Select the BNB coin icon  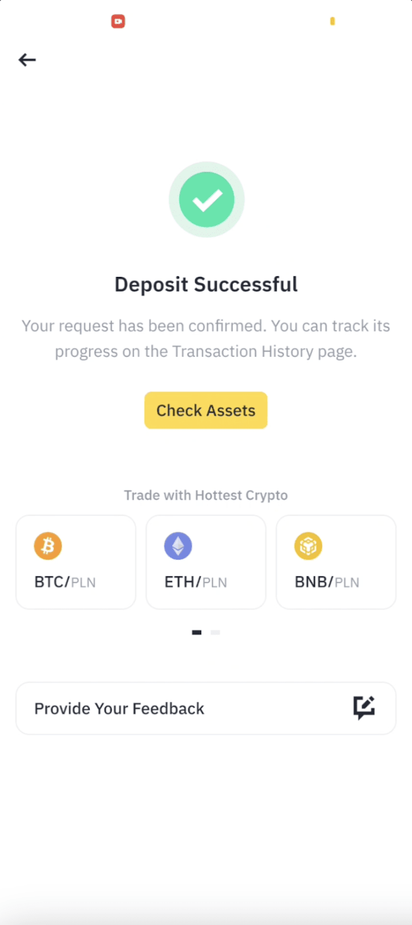pos(308,545)
